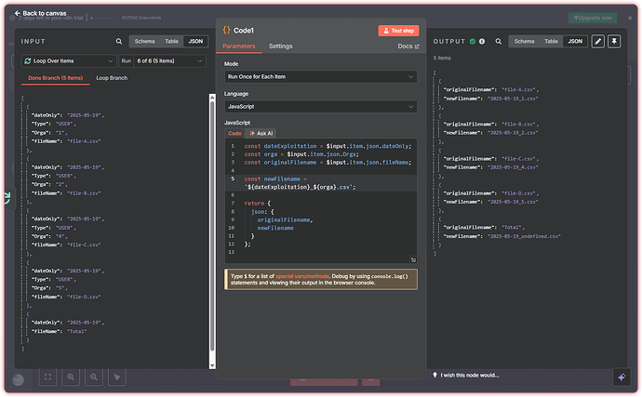The width and height of the screenshot is (642, 397).
Task: Search the OUTPUT panel data
Action: pos(499,41)
